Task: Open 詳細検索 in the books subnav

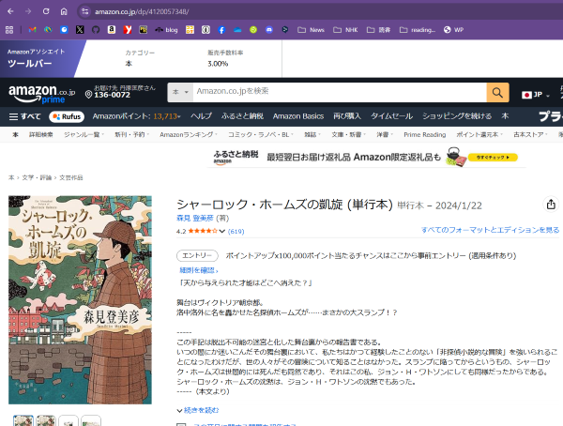Action: 41,135
